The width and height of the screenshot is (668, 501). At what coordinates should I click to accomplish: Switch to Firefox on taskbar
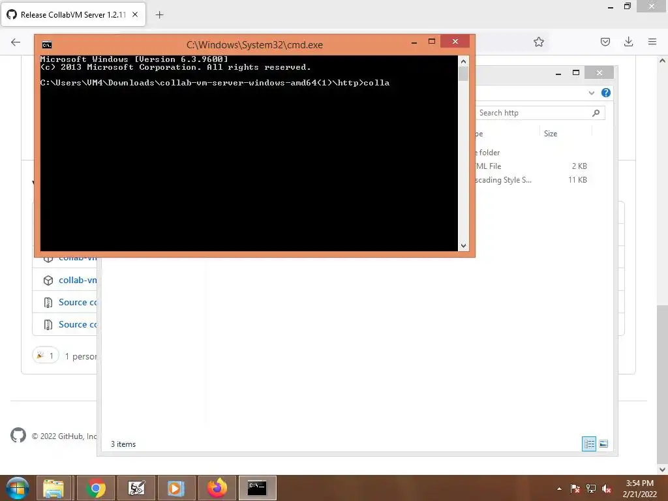[x=217, y=488]
